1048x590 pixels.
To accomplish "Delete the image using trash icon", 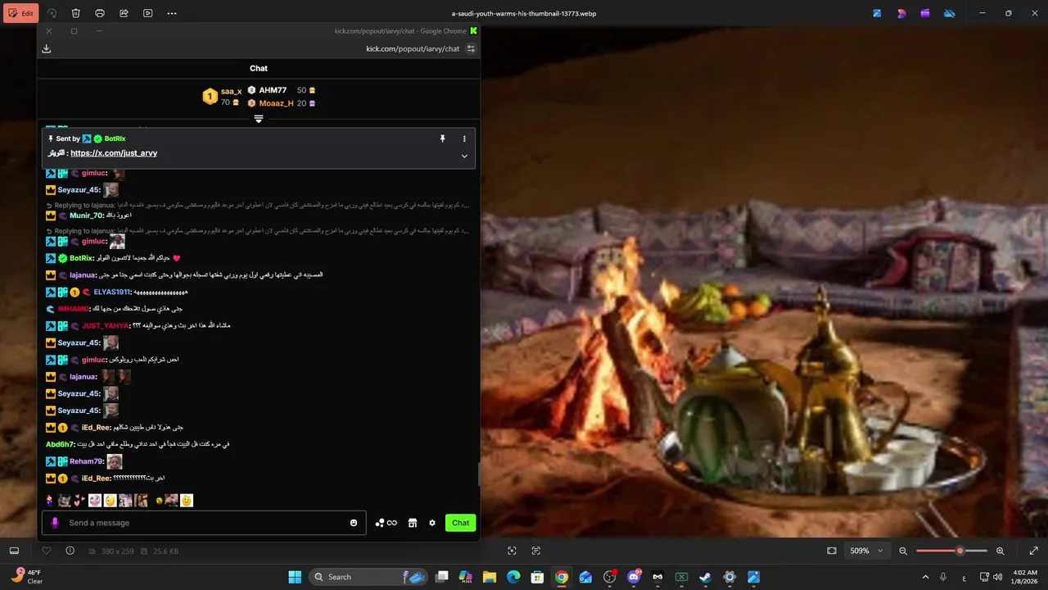I will click(x=75, y=13).
